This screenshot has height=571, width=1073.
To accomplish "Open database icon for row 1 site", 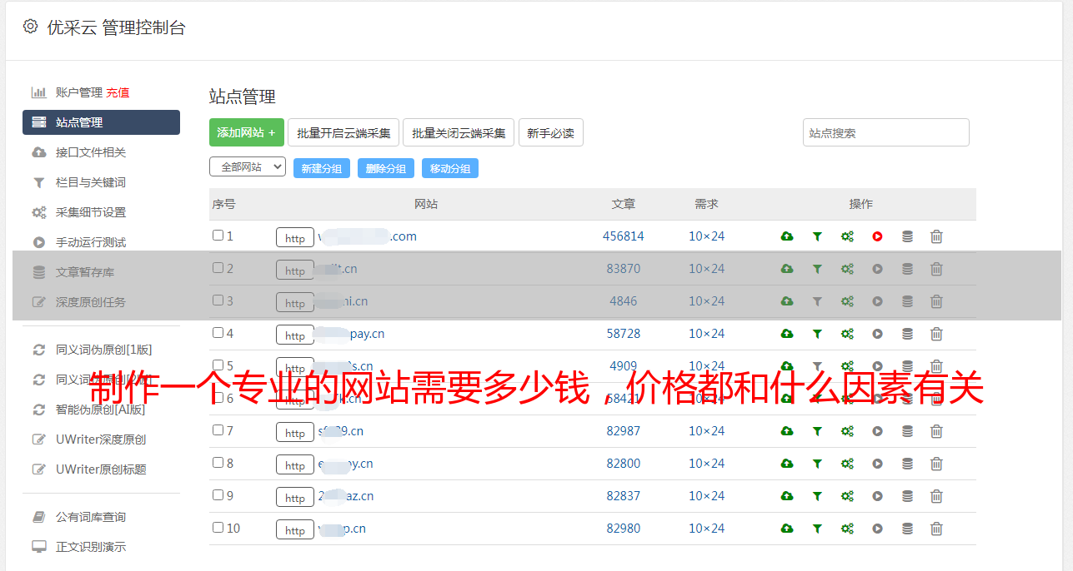I will click(x=907, y=236).
